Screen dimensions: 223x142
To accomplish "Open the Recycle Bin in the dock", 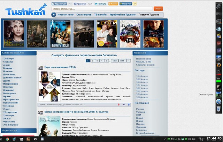I will 218,109.
